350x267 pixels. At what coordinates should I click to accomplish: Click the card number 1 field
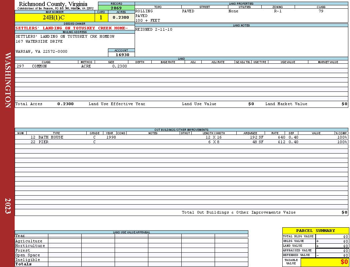click(x=101, y=18)
